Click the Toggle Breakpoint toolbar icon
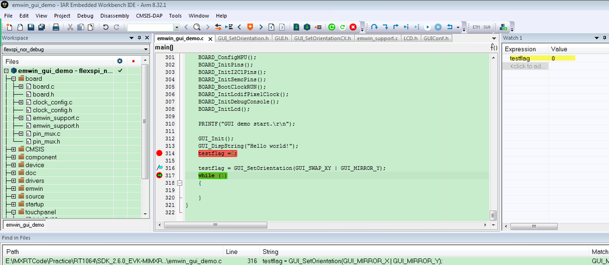Viewport: 609px width, 265px height. coord(318,27)
